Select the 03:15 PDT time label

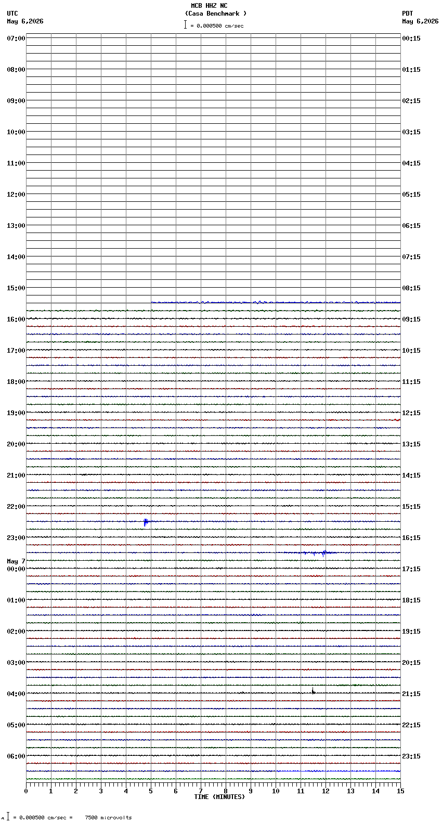pos(411,132)
